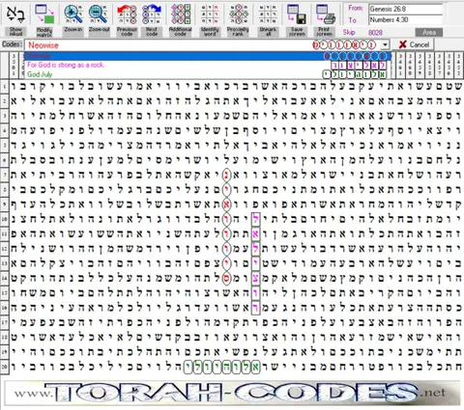Select the 'God July' code entry
464x410 pixels.
(x=40, y=74)
